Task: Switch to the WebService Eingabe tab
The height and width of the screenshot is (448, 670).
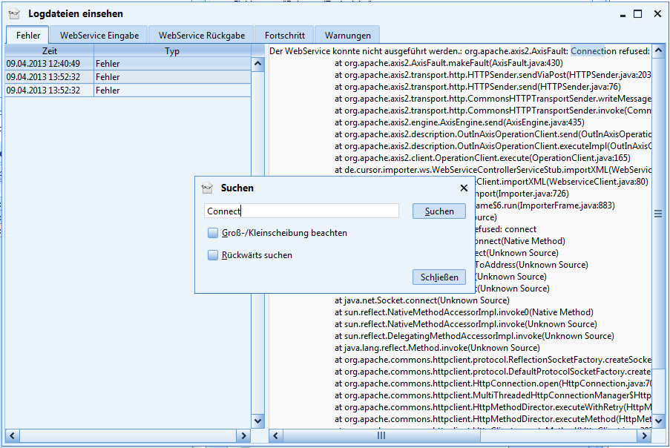Action: click(x=99, y=35)
